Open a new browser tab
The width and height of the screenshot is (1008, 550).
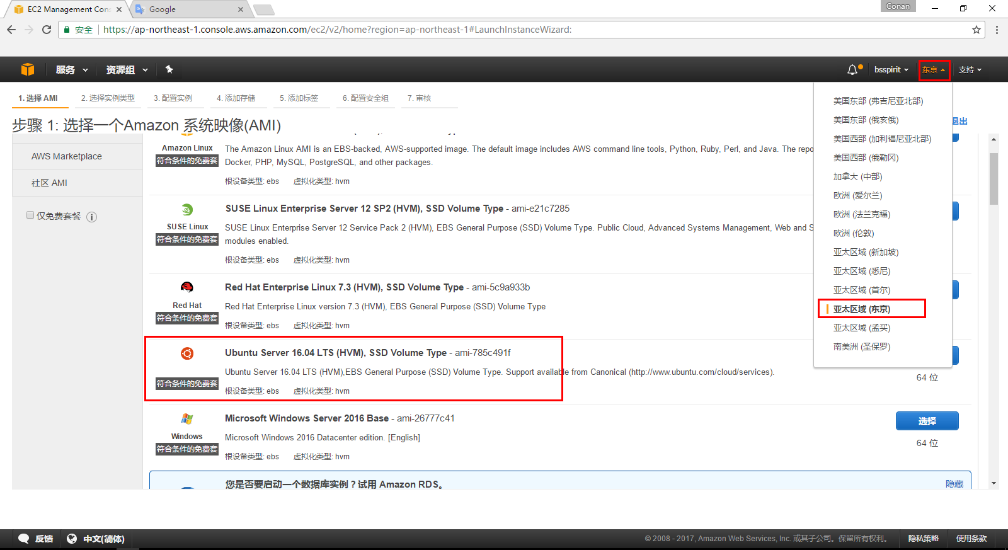pos(263,9)
